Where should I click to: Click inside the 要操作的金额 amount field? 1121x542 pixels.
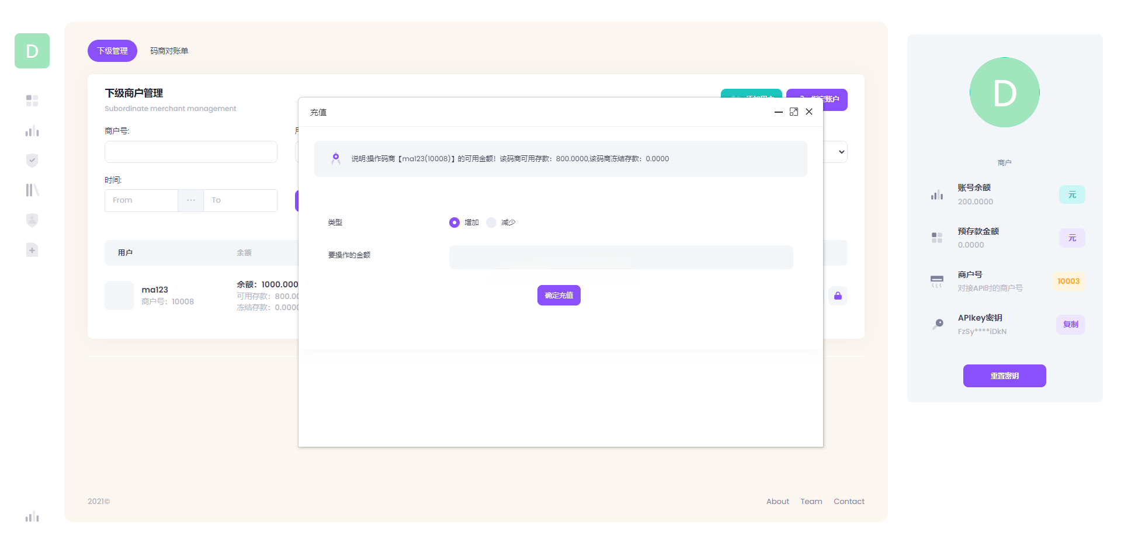click(621, 257)
